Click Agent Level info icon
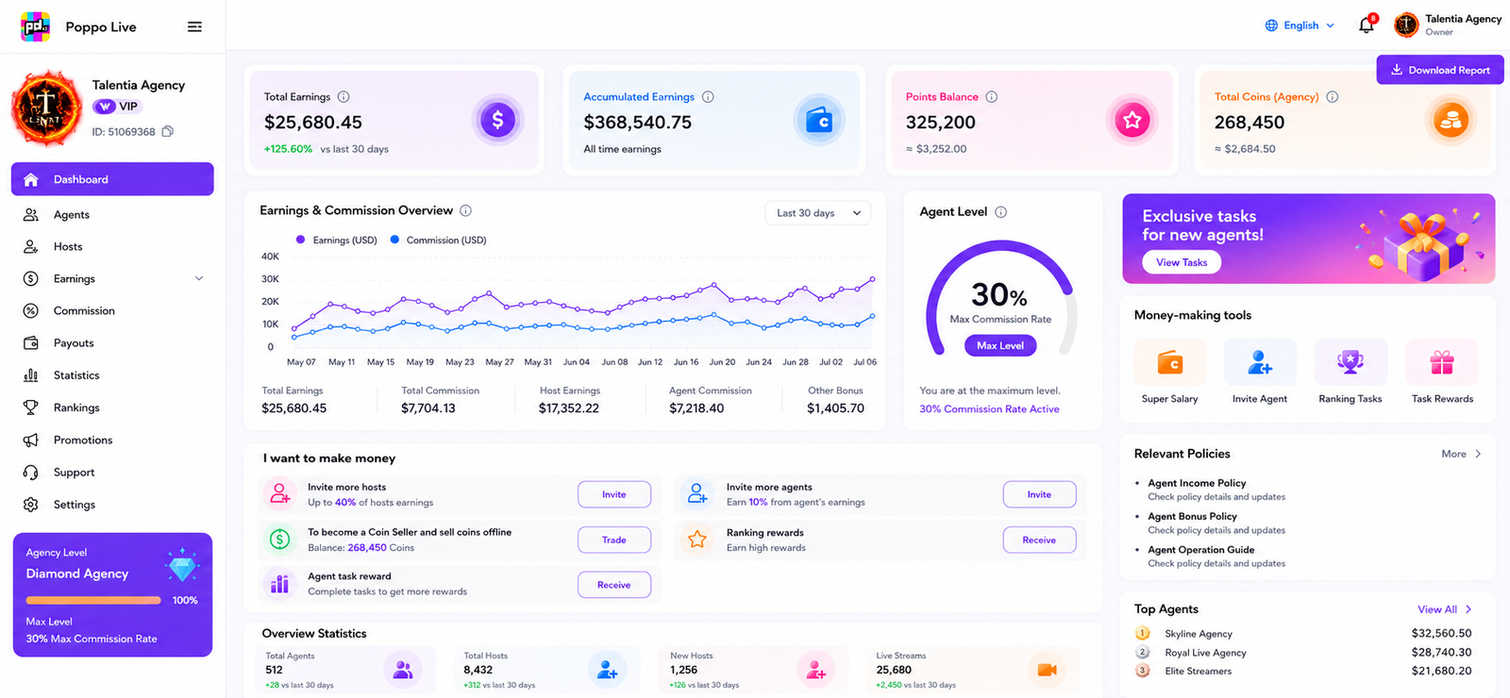This screenshot has height=698, width=1510. pyautogui.click(x=1001, y=212)
